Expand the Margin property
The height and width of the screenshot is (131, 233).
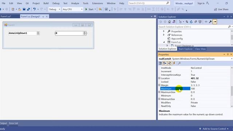point(159,85)
